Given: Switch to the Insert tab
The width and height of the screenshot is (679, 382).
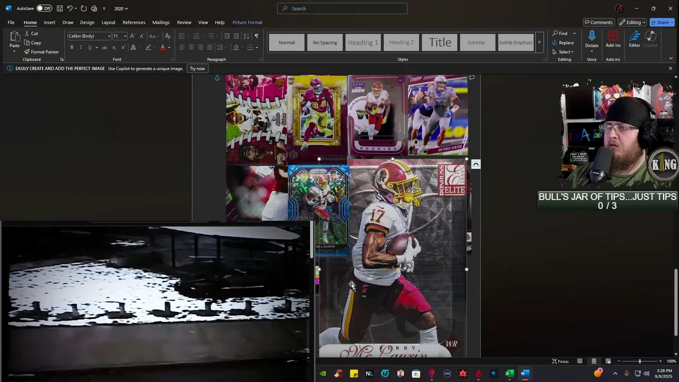Looking at the screenshot, I should [49, 22].
